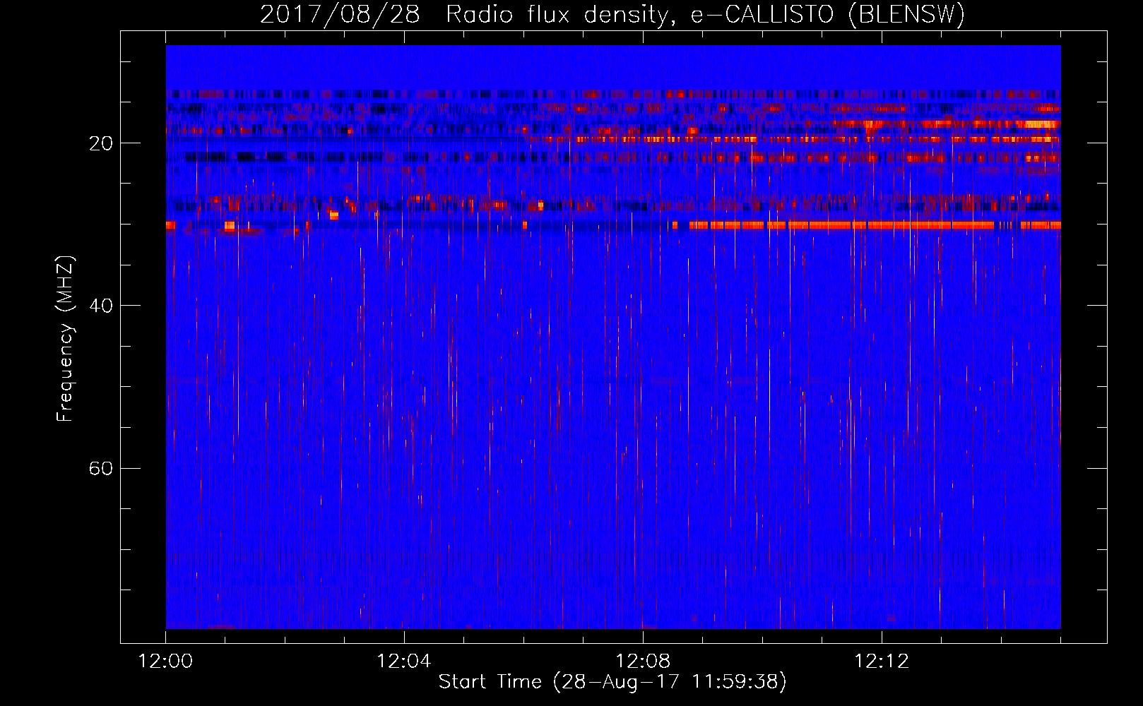The height and width of the screenshot is (706, 1143).
Task: Click the '40' frequency tick label
Action: 101,306
